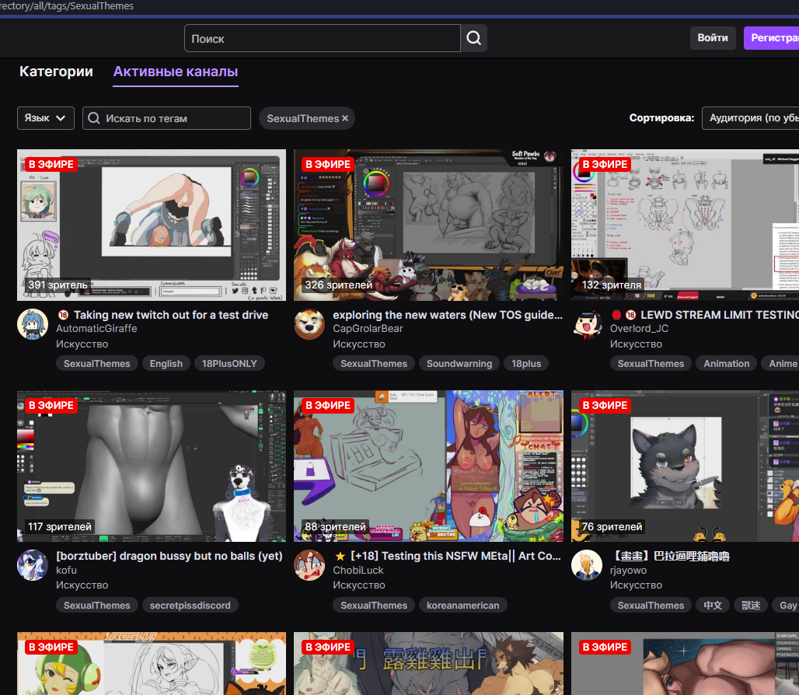This screenshot has width=799, height=695.
Task: Open Искусство category under rjayowo
Action: tap(636, 585)
